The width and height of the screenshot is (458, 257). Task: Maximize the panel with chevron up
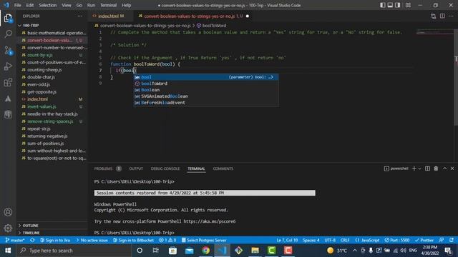[445, 168]
